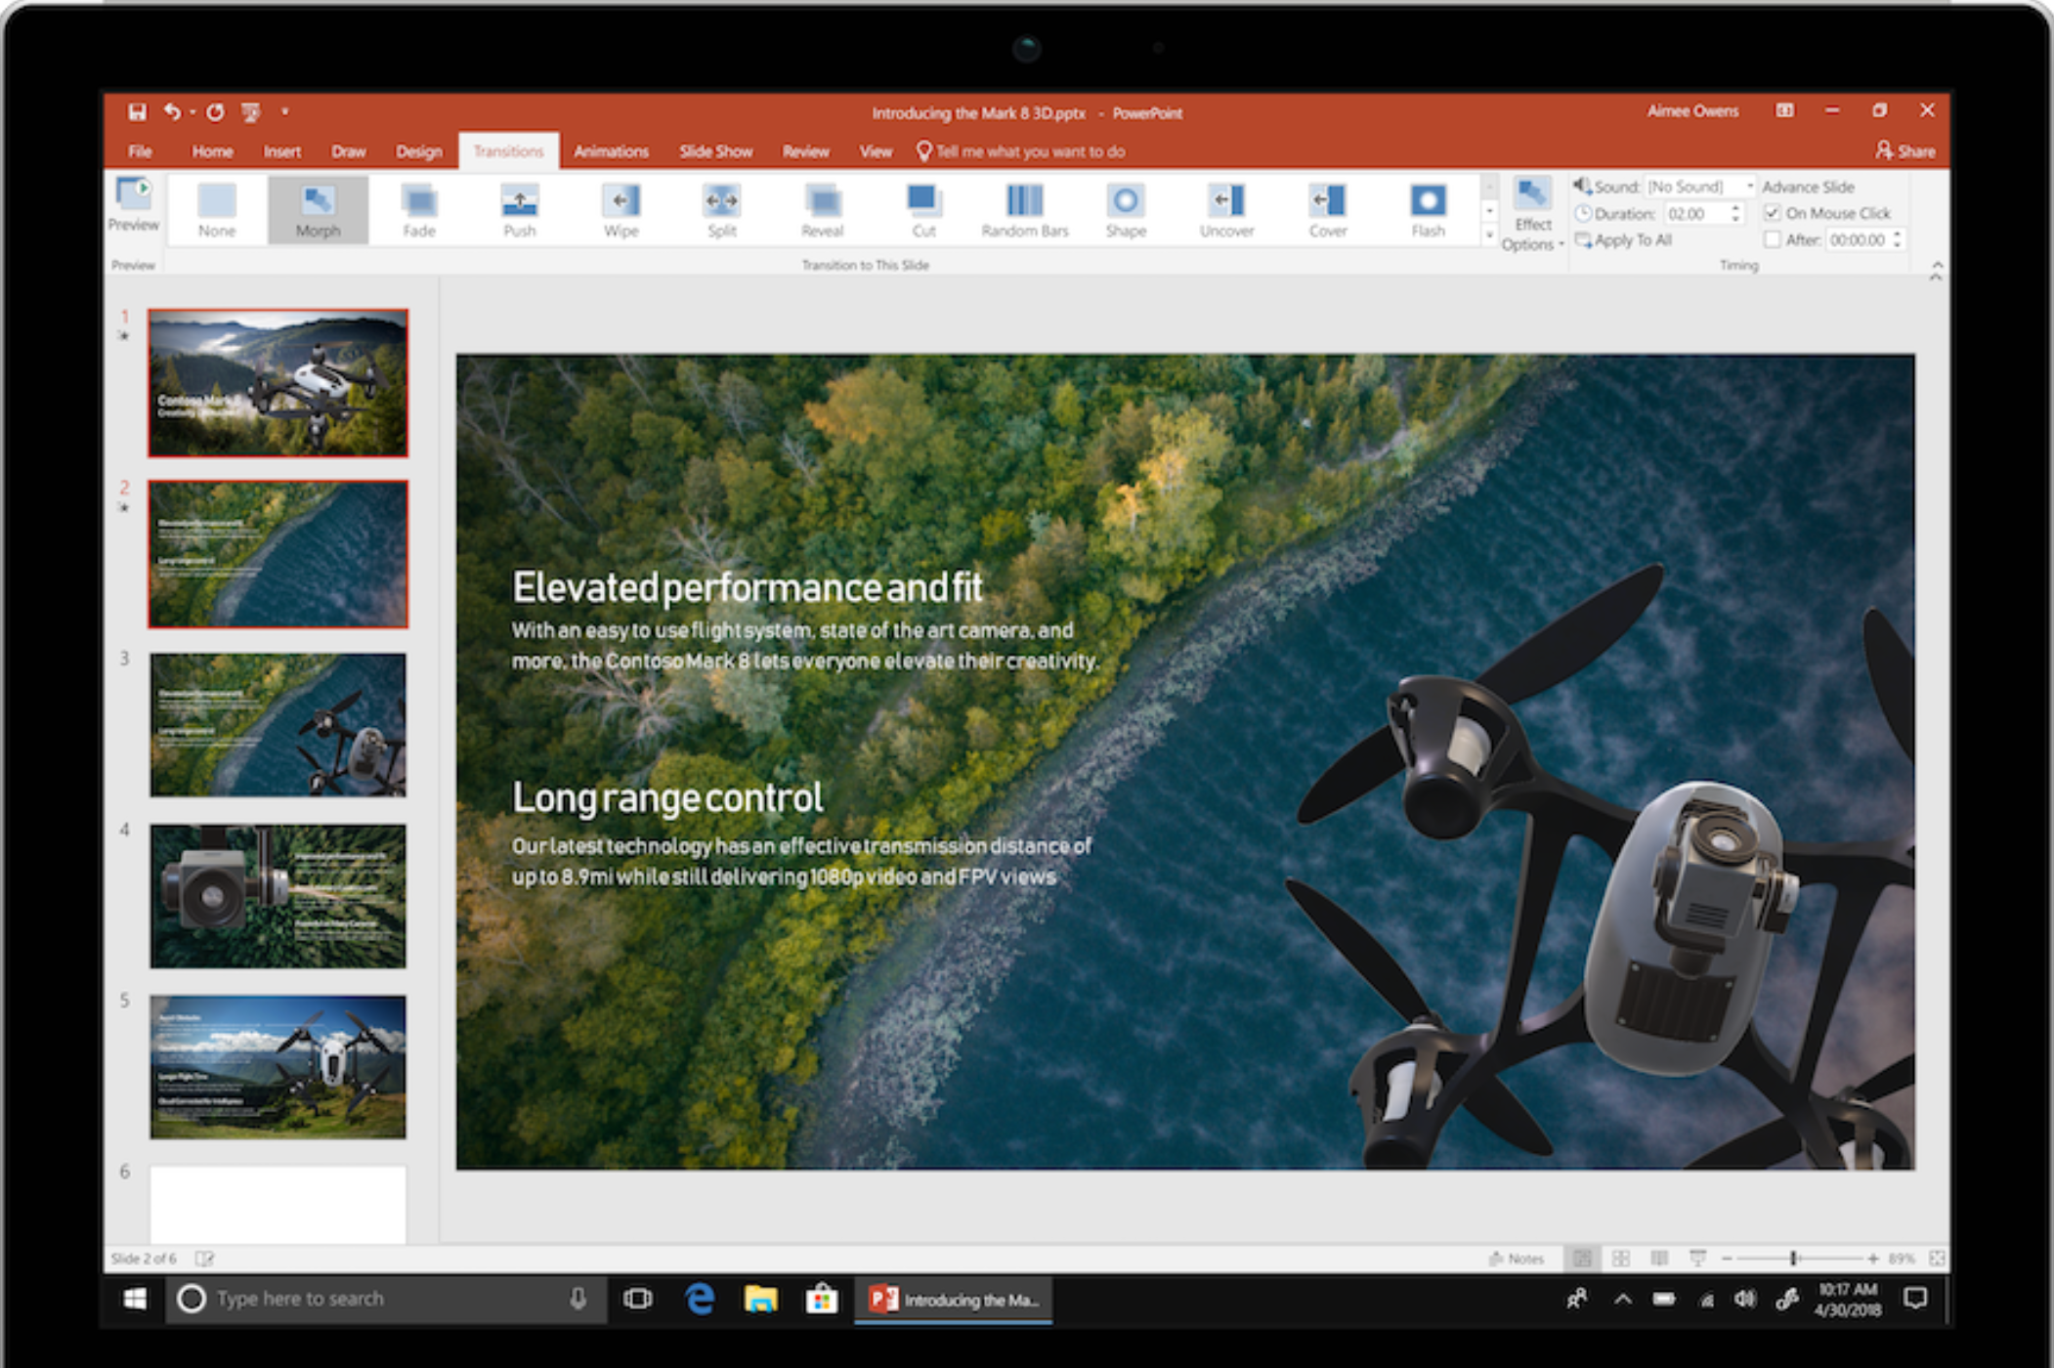
Task: Select the None transition
Action: point(217,210)
